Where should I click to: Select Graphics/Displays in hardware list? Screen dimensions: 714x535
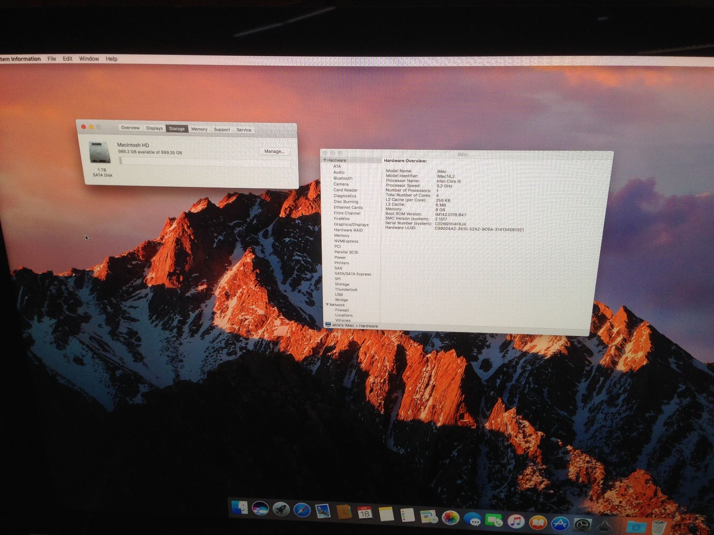(x=351, y=225)
